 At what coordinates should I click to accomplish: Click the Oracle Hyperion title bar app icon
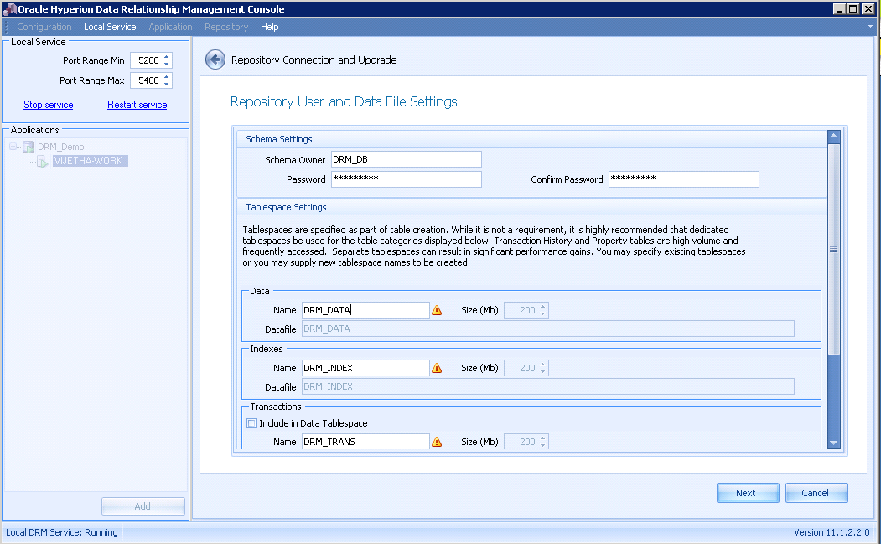point(9,8)
